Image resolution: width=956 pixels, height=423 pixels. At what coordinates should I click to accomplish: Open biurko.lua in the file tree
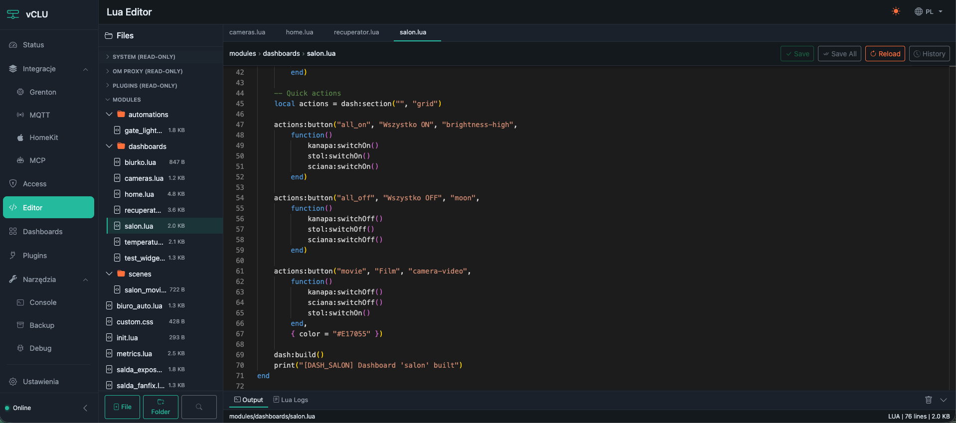pyautogui.click(x=164, y=162)
